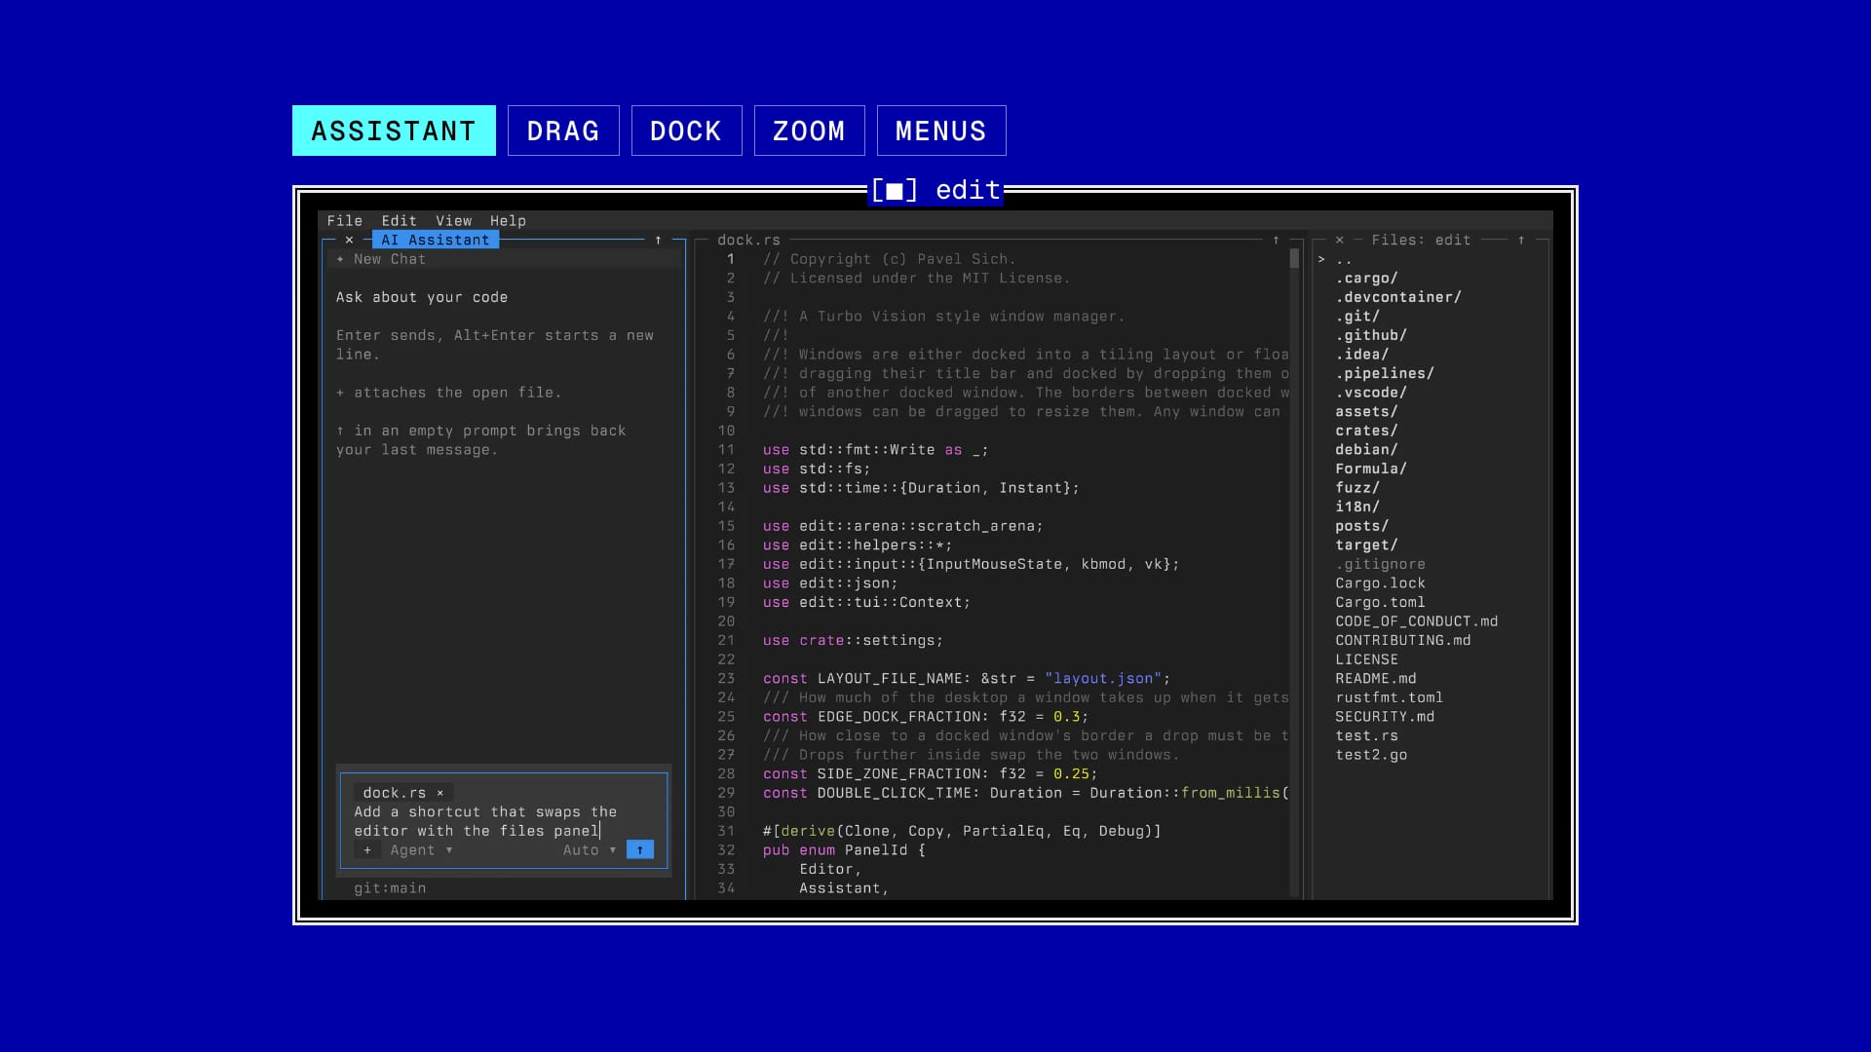This screenshot has height=1052, width=1871.
Task: Open the Agent mode dropdown
Action: coord(421,850)
